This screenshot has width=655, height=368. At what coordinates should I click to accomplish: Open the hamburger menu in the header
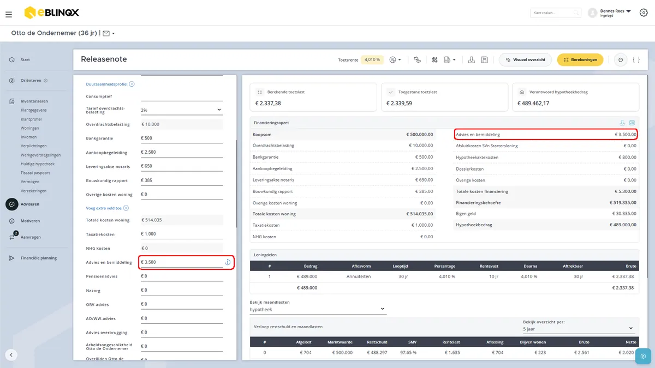coord(8,14)
